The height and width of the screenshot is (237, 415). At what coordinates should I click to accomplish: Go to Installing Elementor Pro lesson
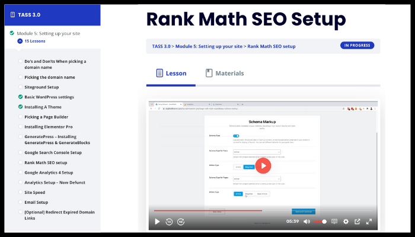49,127
